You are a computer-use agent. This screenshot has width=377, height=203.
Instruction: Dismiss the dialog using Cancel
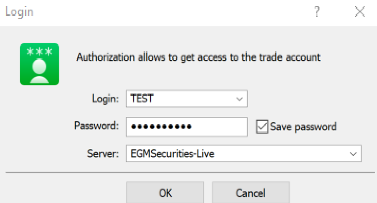click(x=250, y=192)
